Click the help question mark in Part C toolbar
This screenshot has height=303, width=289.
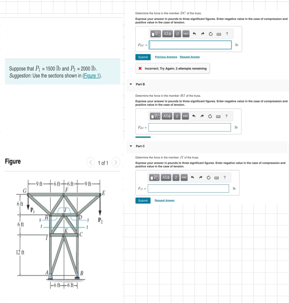224,177
